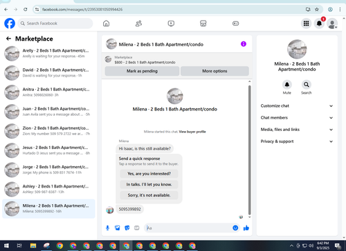Image resolution: width=346 pixels, height=251 pixels.
Task: Click the browser back arrow
Action: click(6, 10)
